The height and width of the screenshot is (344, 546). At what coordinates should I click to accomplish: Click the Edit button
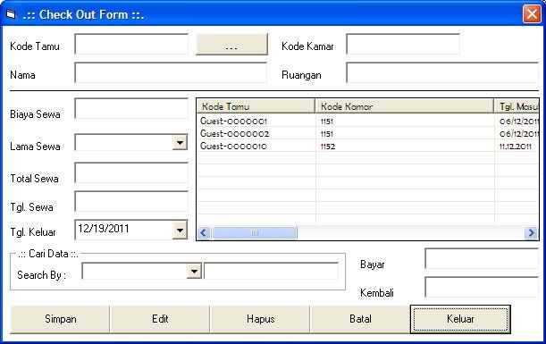coord(160,319)
